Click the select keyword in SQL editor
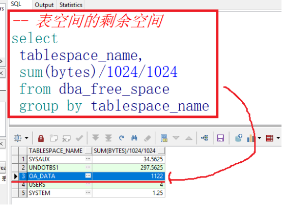The height and width of the screenshot is (205, 282). point(35,38)
